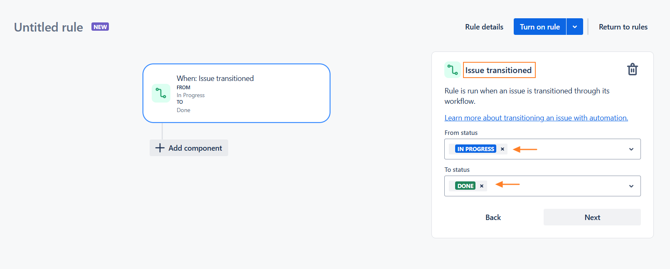
Task: Open the Turn on rule dropdown arrow
Action: tap(574, 27)
